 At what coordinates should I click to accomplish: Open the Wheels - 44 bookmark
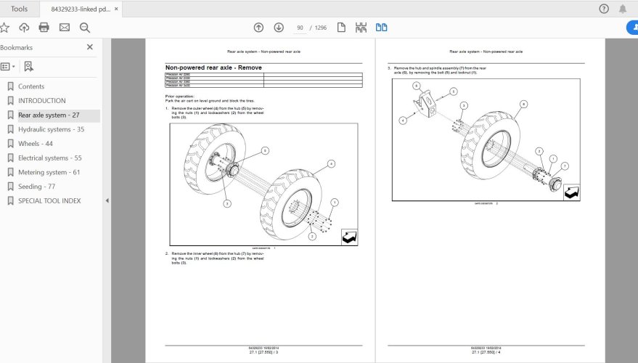[36, 144]
